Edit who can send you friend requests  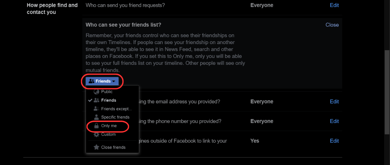(334, 5)
